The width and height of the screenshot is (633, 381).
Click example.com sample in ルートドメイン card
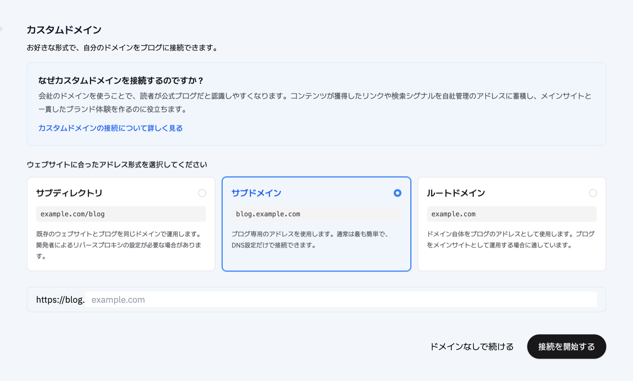(453, 214)
